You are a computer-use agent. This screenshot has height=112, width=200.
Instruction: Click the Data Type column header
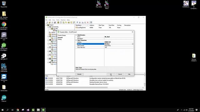(103, 25)
